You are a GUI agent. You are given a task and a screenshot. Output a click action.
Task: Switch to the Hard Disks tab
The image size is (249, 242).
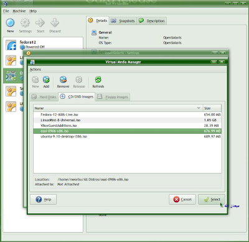point(44,97)
